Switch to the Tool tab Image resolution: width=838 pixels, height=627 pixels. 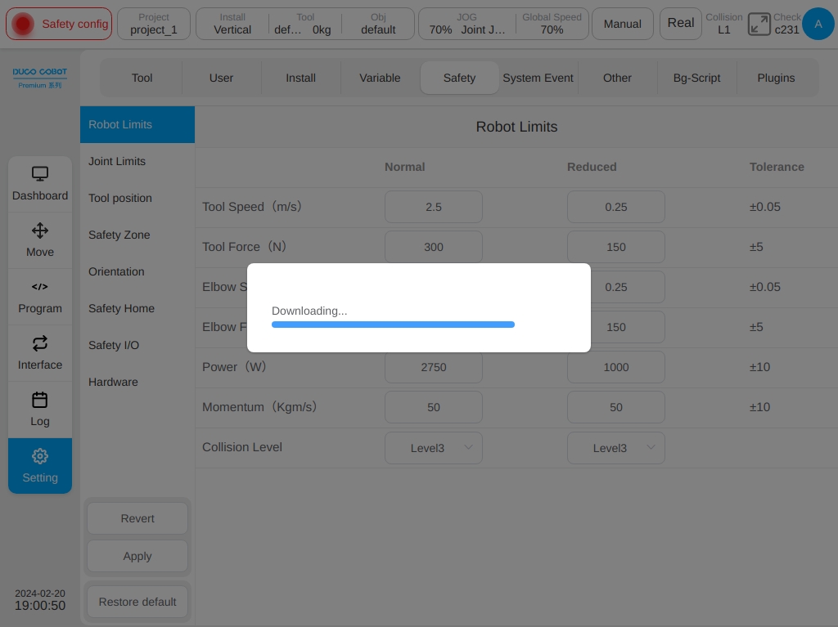click(x=142, y=78)
